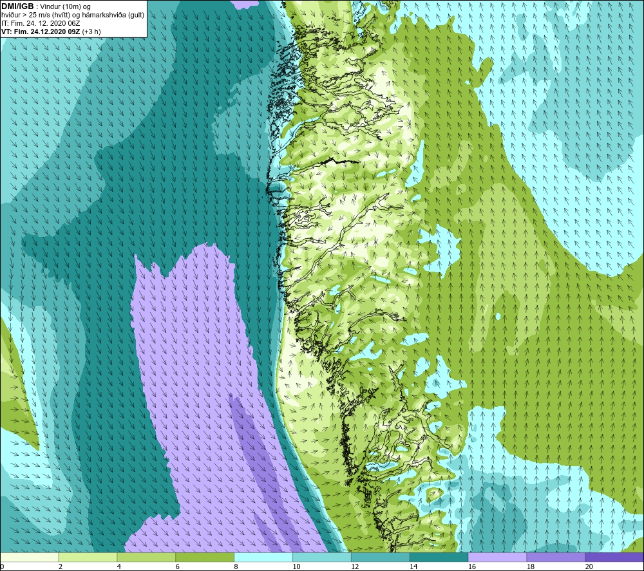Screen dimensions: 644x571
Task: Click the scale label '2'
Action: click(x=61, y=566)
